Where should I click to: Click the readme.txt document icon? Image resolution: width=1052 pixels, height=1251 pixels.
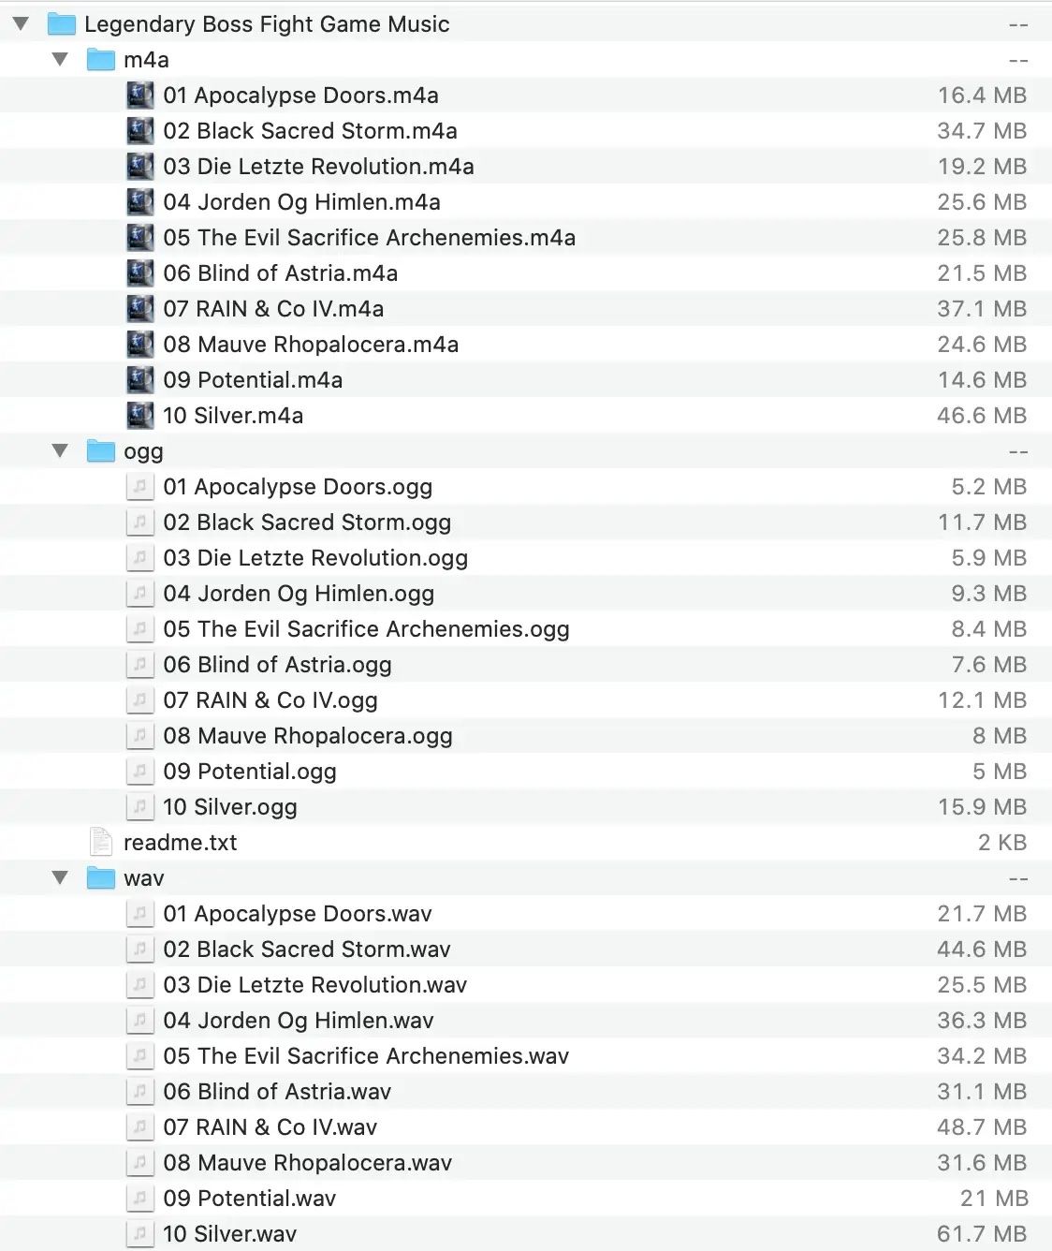pyautogui.click(x=100, y=842)
